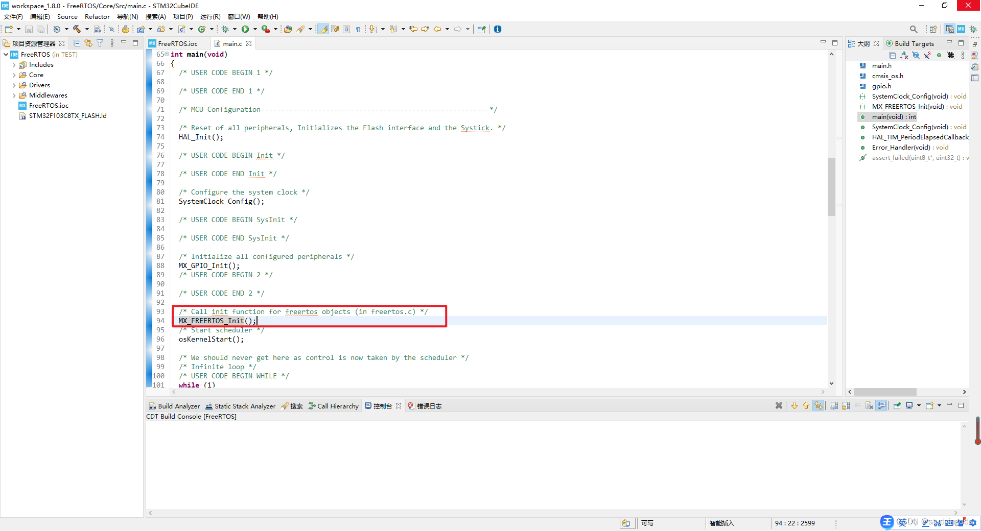981x531 pixels.
Task: Collapse the FreeRTOS project tree
Action: coord(6,55)
